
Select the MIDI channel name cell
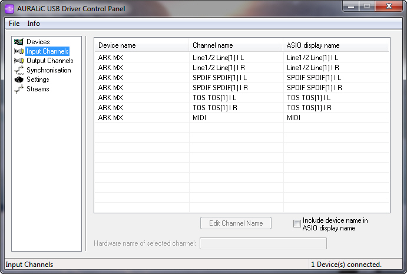[199, 118]
